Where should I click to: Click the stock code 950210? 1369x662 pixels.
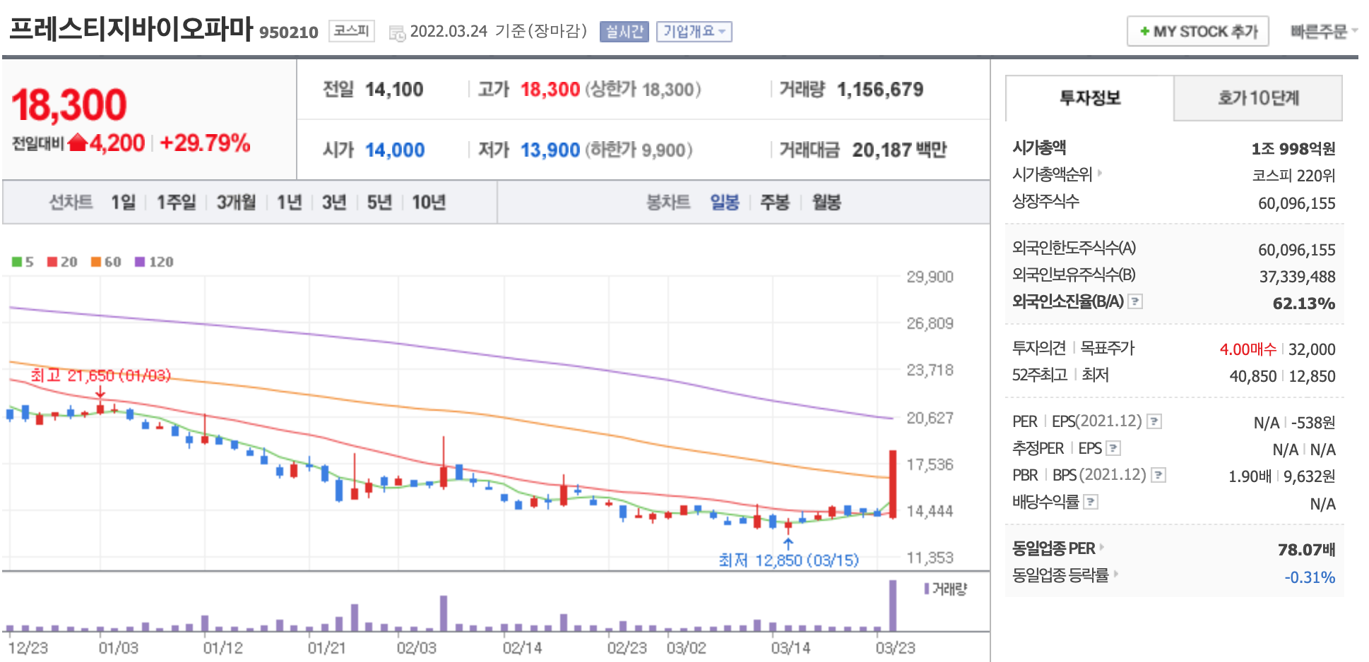point(289,32)
